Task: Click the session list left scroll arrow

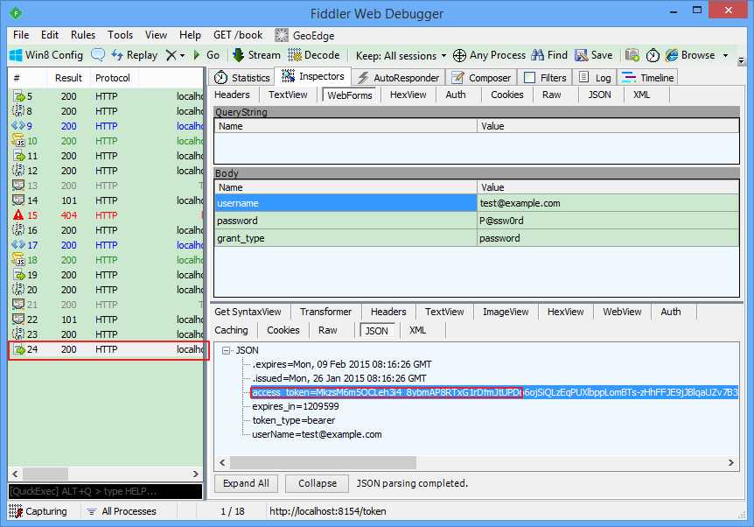Action: click(x=16, y=474)
